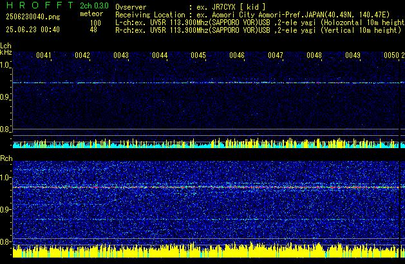Click the 0045 time marker

point(198,55)
